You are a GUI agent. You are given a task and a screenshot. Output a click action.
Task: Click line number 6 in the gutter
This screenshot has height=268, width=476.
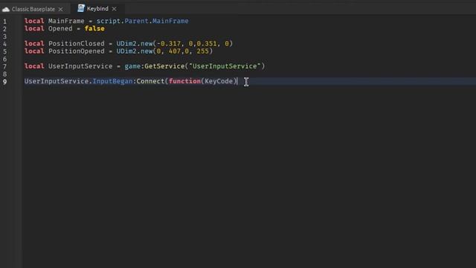point(4,59)
